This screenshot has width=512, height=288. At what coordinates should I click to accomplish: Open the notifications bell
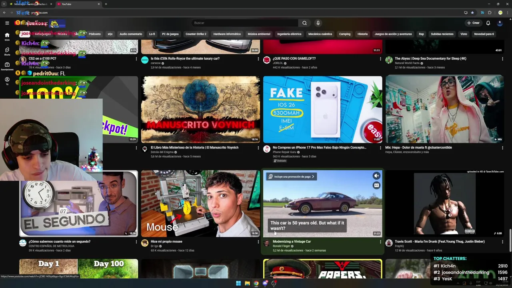(488, 23)
